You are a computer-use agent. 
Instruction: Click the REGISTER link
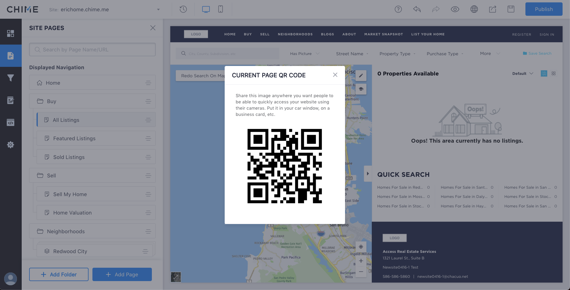[x=522, y=34]
